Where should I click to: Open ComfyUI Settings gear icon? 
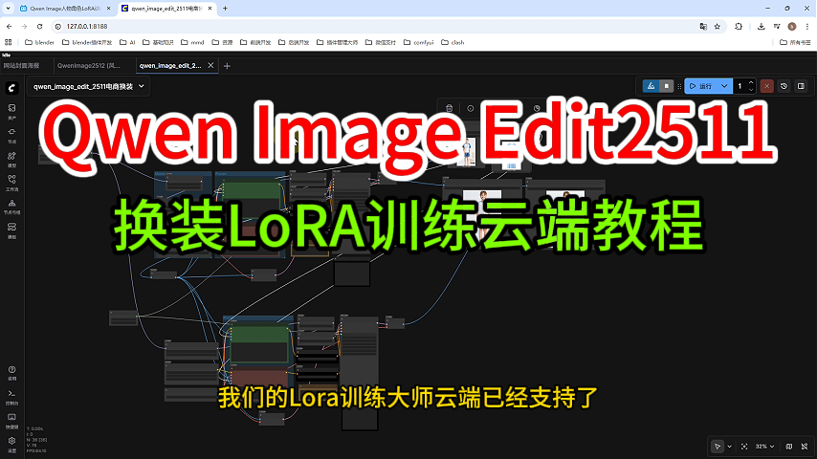[11, 445]
